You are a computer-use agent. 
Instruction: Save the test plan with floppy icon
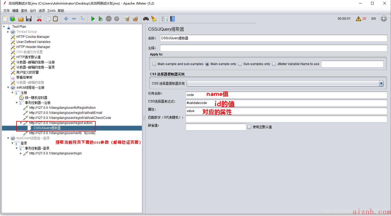click(29, 19)
